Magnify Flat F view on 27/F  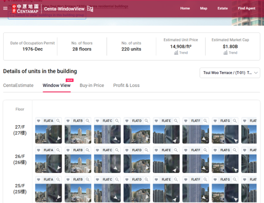(205, 121)
